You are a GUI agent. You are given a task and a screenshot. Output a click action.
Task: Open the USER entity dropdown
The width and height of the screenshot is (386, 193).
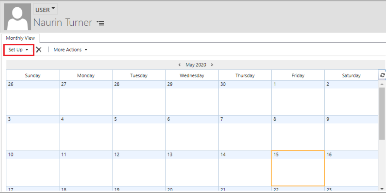pyautogui.click(x=45, y=10)
